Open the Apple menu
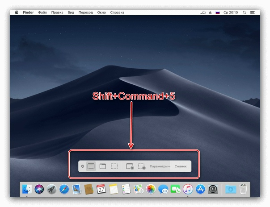270x207 pixels. pyautogui.click(x=17, y=12)
